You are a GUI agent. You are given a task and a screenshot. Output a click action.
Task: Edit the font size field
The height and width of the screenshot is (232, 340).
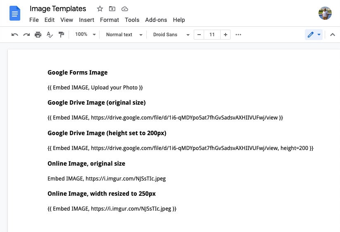[212, 35]
